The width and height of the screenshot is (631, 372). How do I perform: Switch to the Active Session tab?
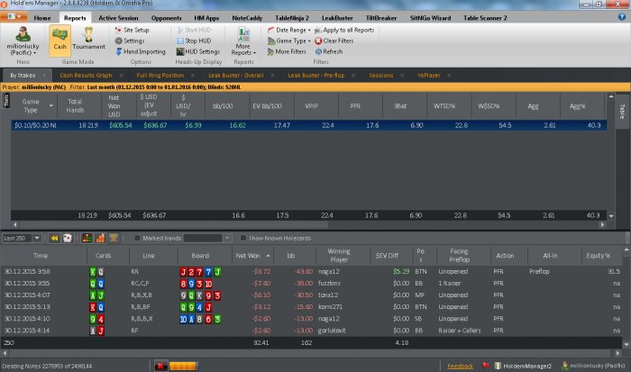coord(118,18)
